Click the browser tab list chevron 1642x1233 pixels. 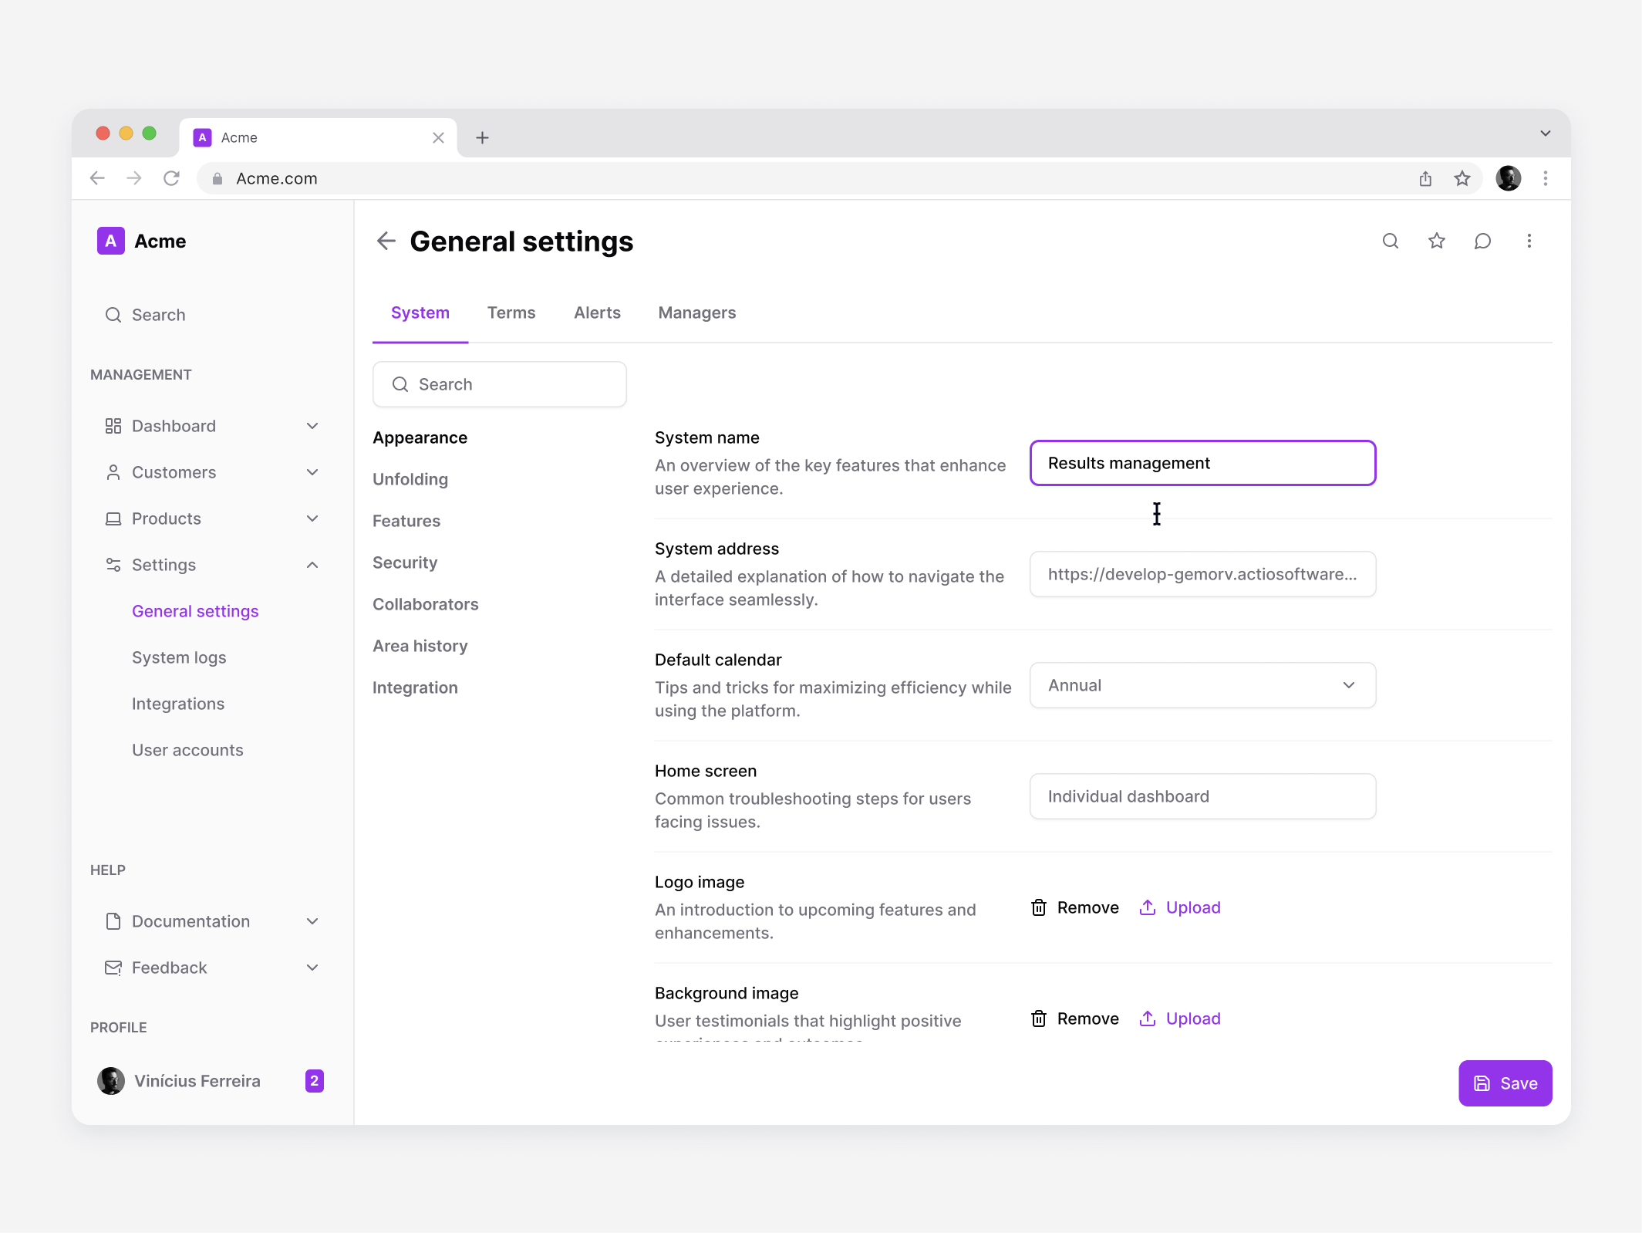pos(1545,133)
